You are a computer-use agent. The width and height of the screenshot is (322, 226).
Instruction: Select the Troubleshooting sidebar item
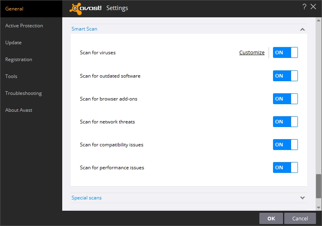point(23,93)
